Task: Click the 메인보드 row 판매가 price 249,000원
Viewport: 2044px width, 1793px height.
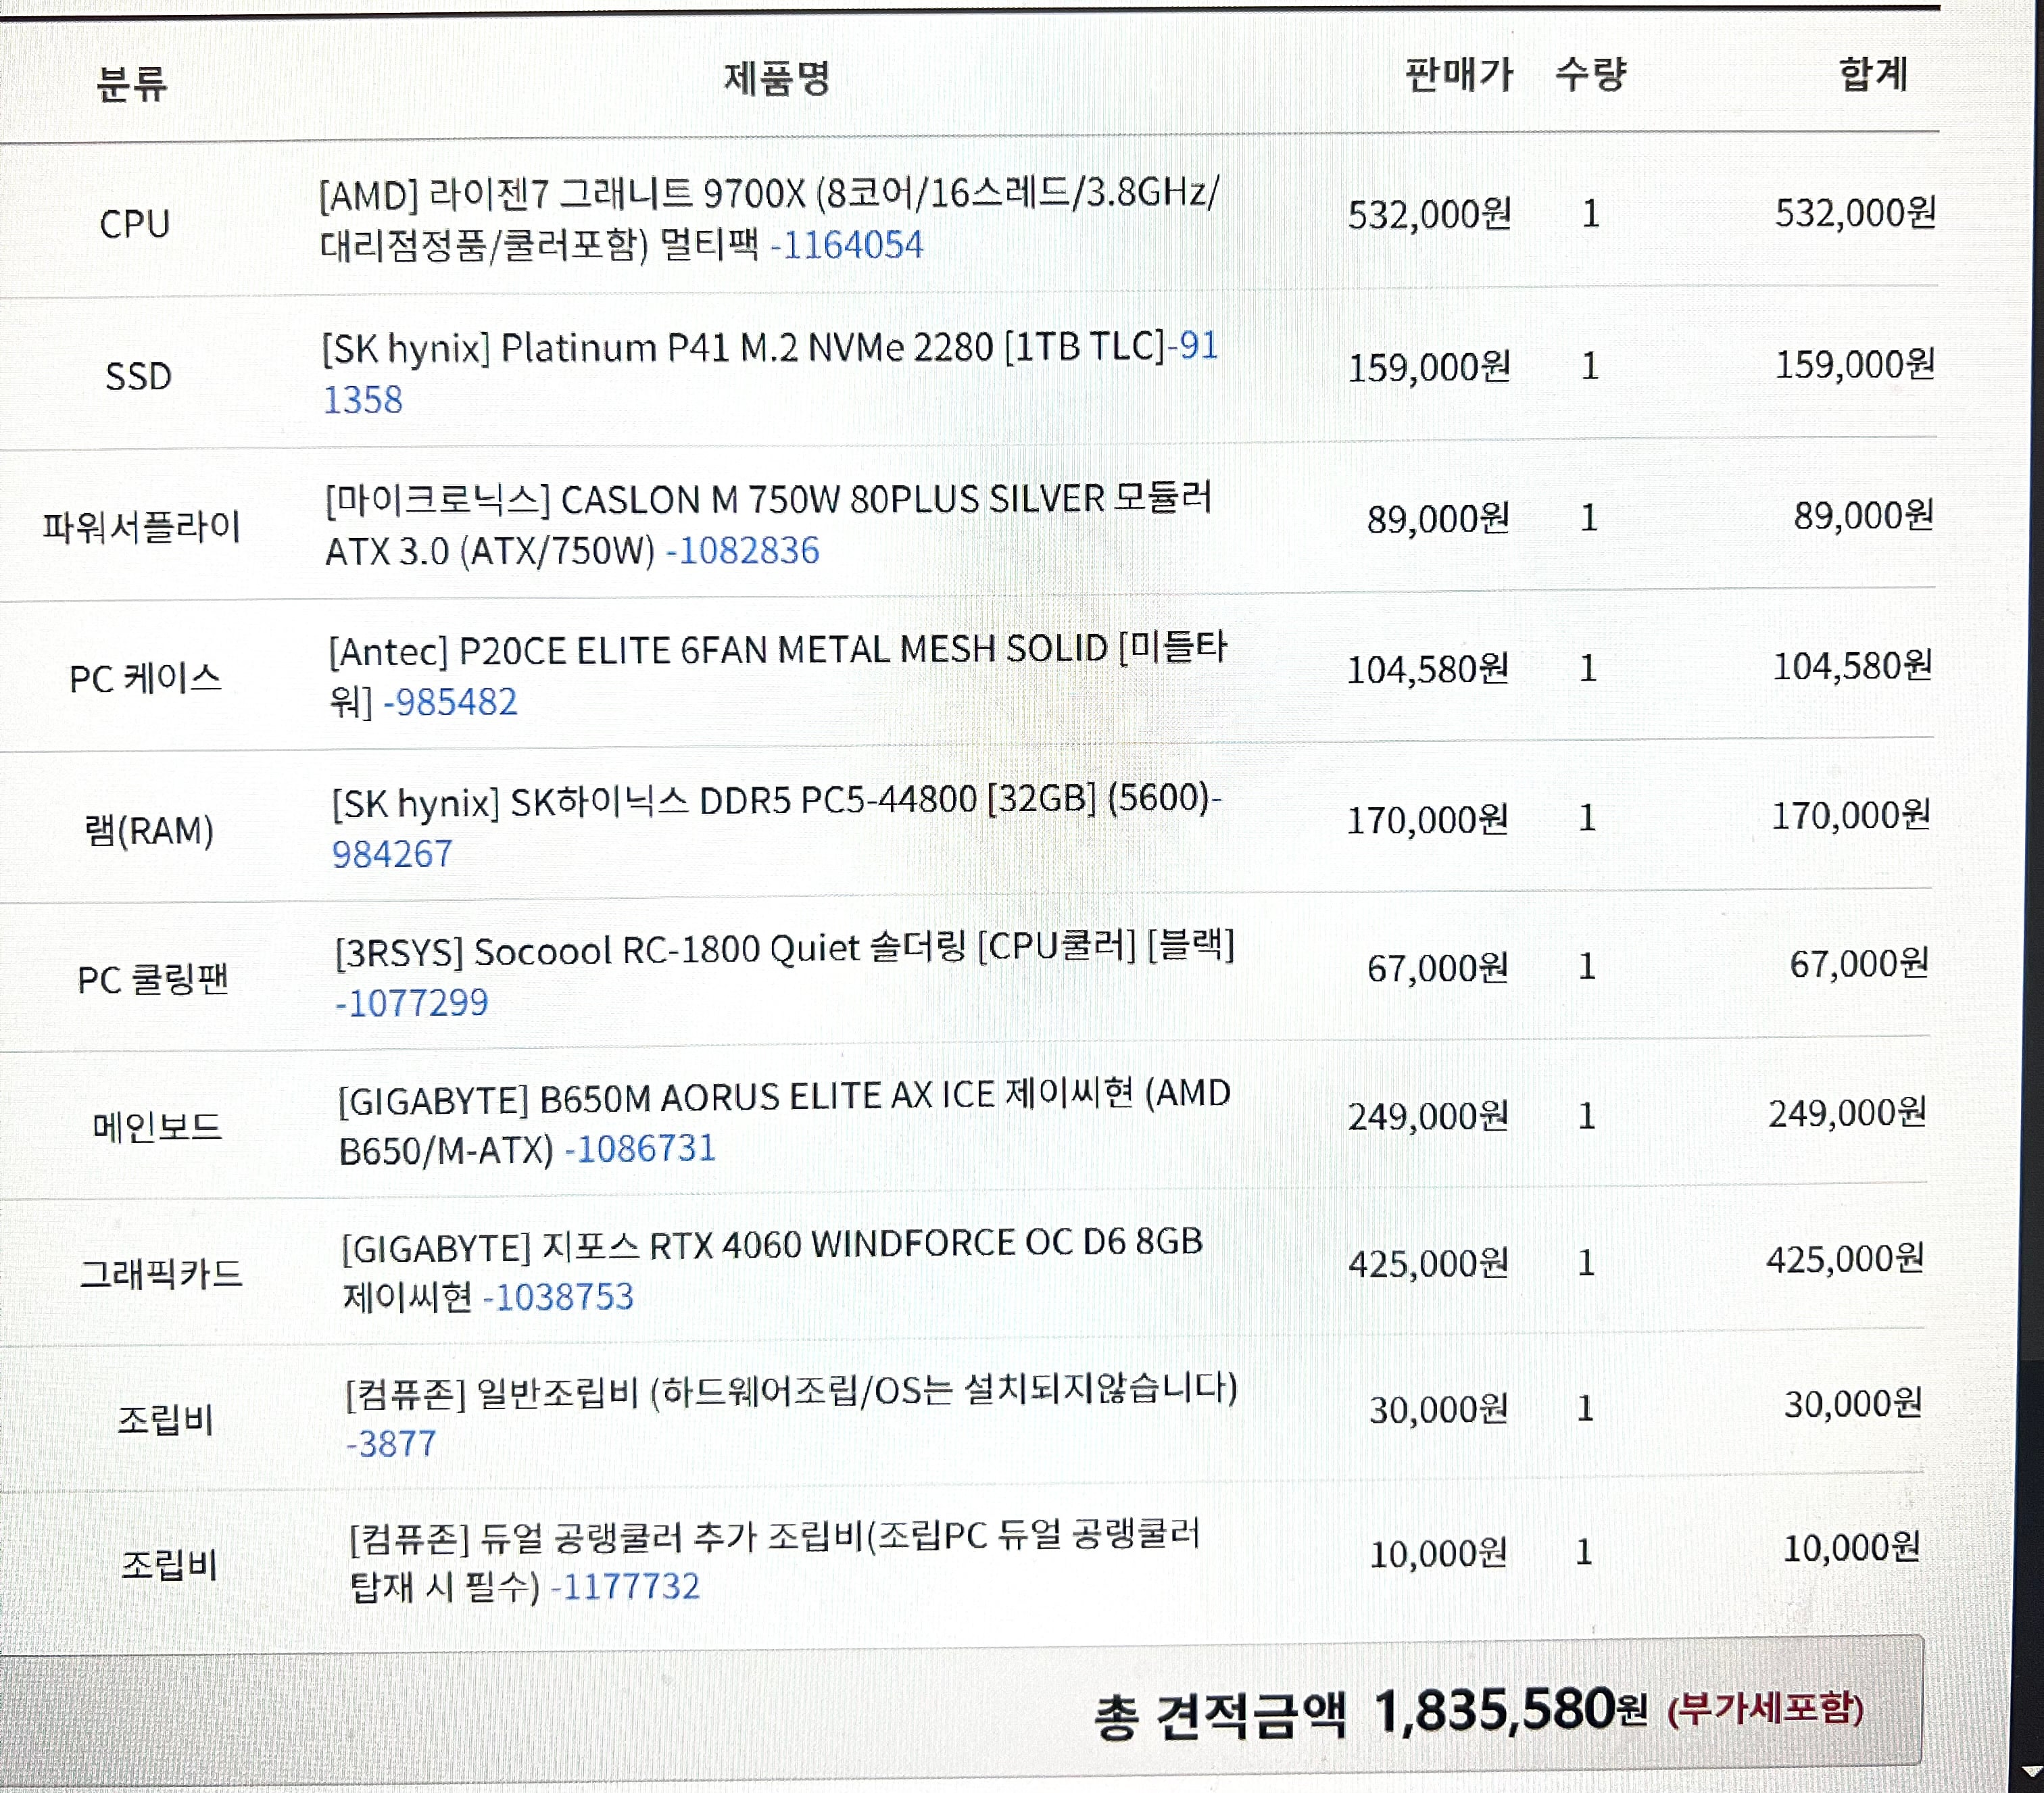Action: click(1429, 1116)
